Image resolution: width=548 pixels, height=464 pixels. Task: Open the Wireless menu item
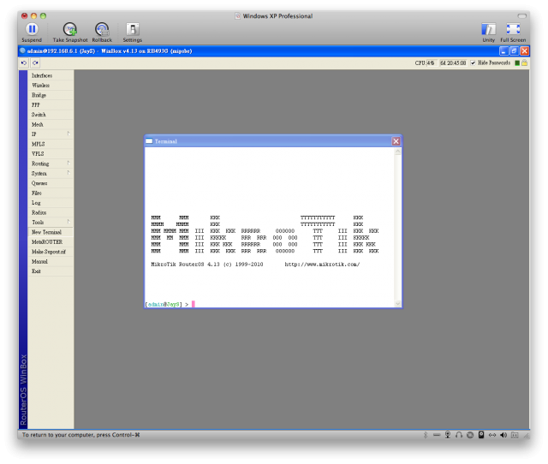pos(51,86)
